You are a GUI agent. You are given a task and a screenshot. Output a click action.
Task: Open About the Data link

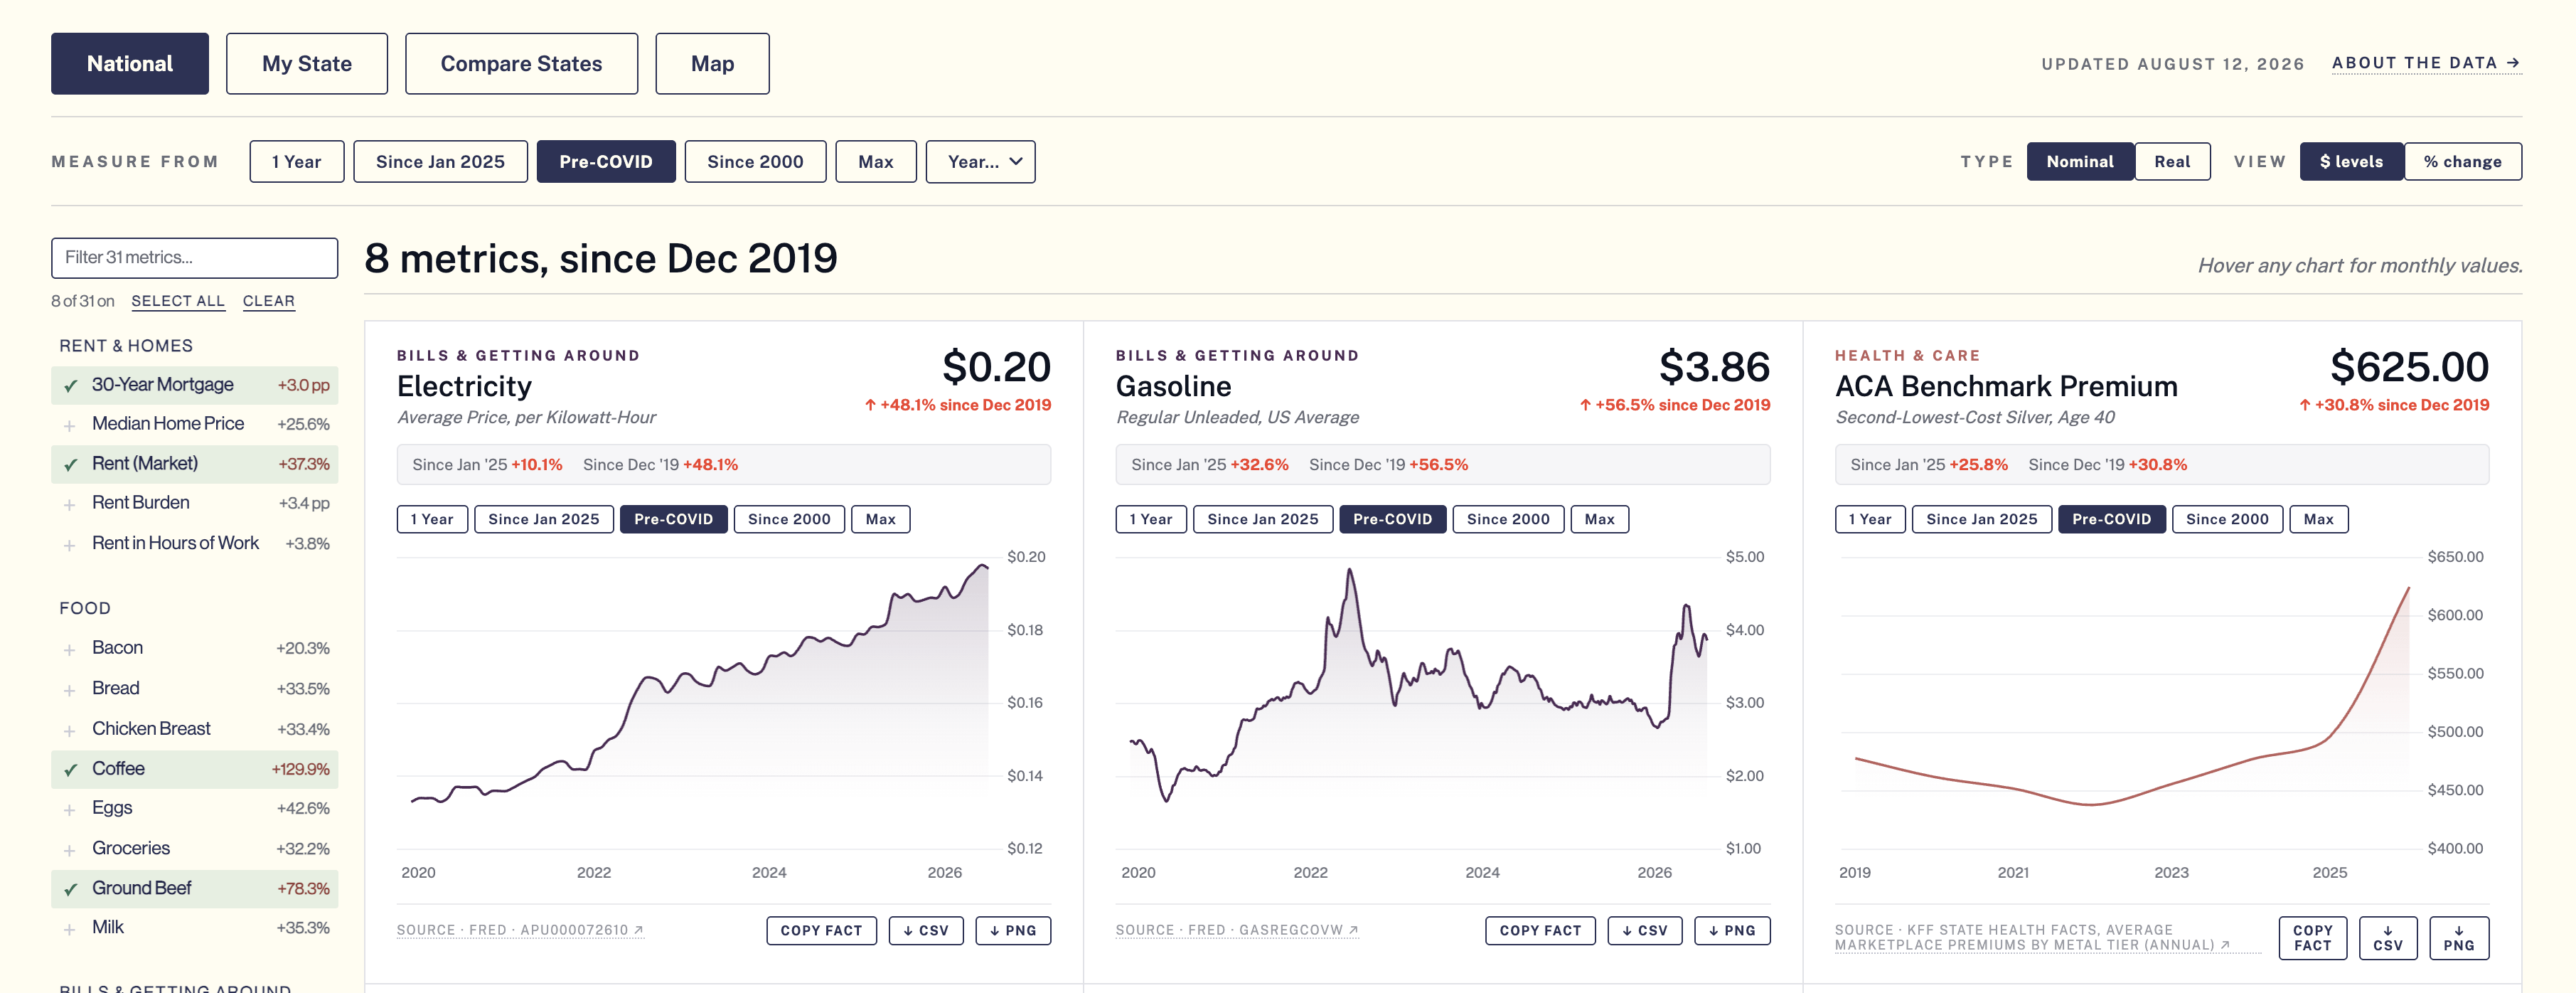point(2425,63)
